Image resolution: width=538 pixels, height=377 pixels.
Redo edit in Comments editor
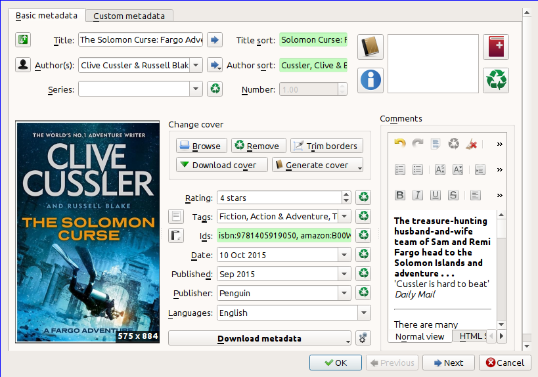418,144
